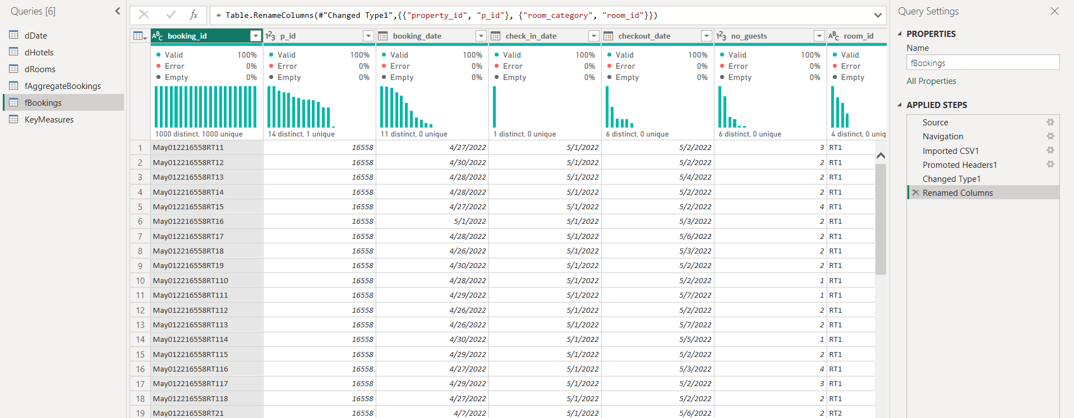
Task: Open settings gear for Promoted Headers1 step
Action: click(1050, 164)
